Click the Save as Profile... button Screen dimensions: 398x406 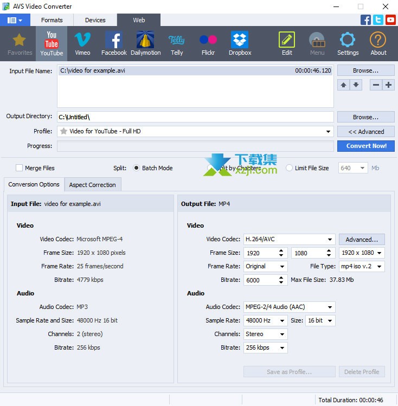click(289, 372)
